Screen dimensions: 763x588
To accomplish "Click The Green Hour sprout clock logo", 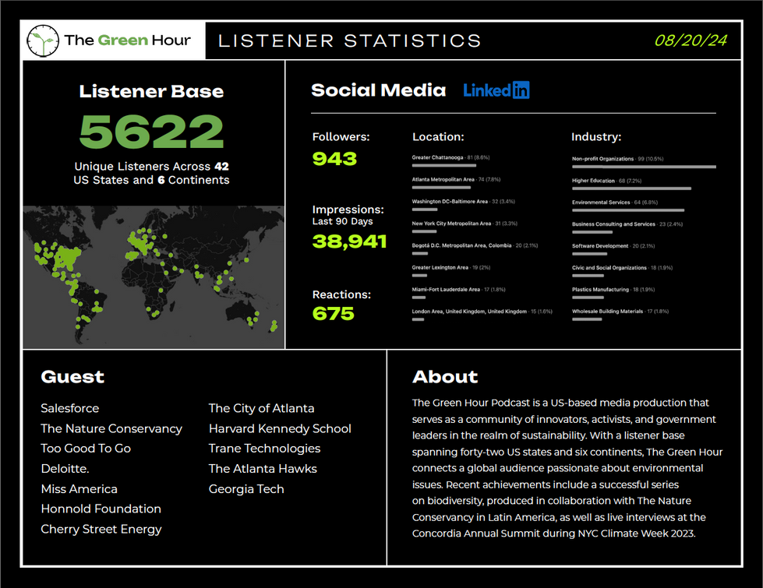I will pyautogui.click(x=43, y=40).
